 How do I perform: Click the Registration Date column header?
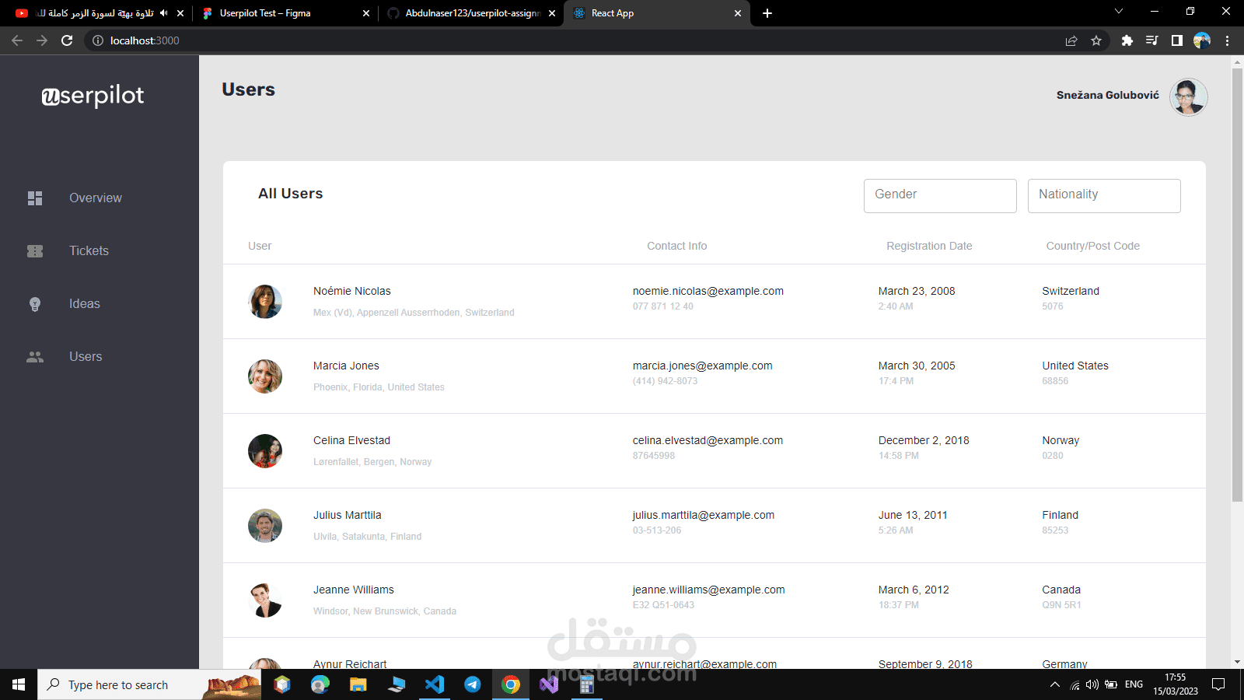click(929, 246)
